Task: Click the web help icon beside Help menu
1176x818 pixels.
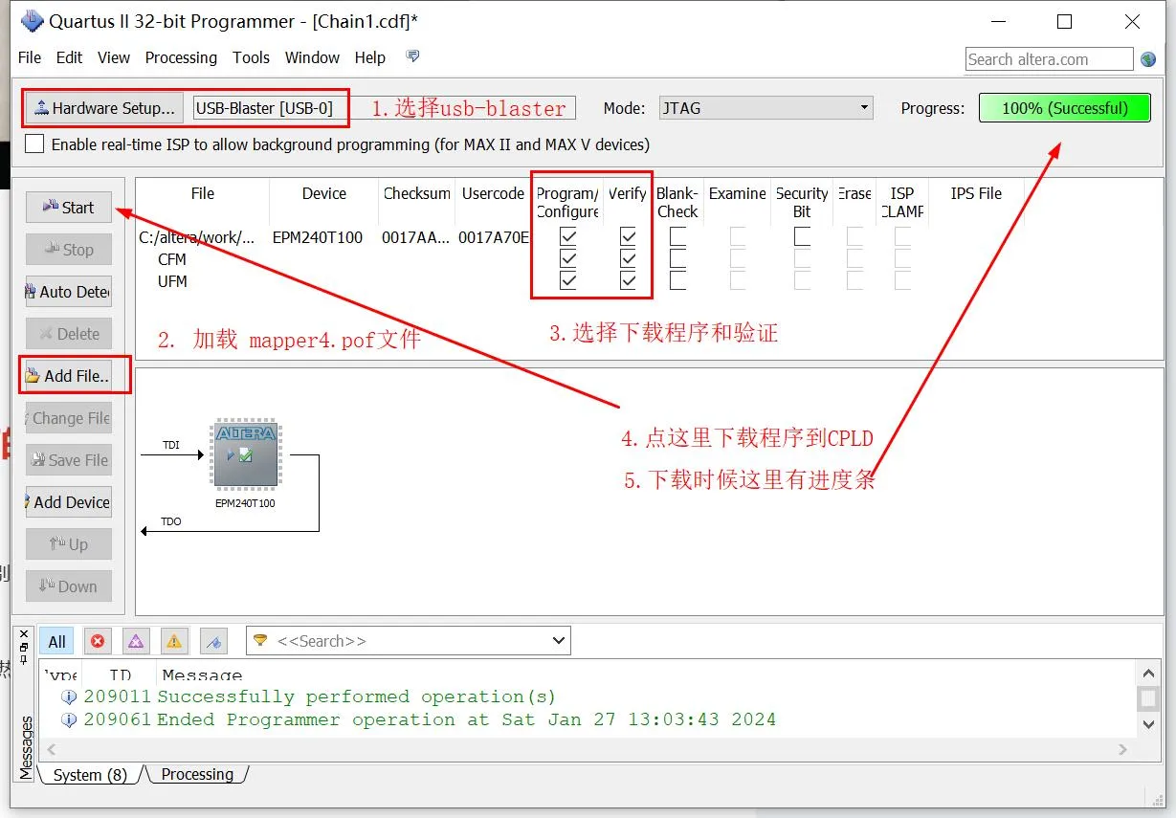Action: (x=412, y=57)
